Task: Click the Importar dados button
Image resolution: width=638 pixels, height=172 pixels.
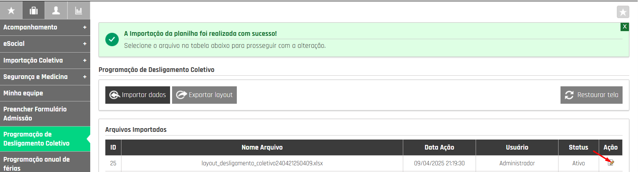Action: point(138,95)
